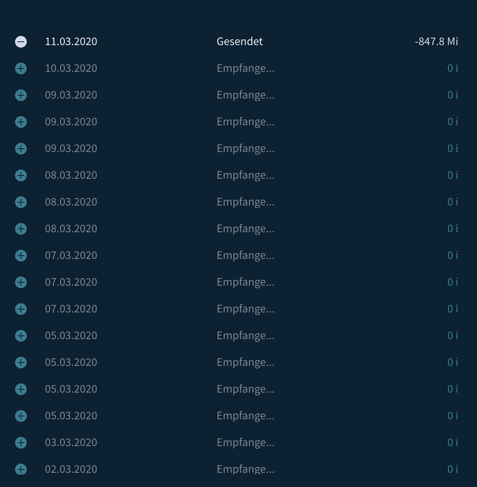Click the 11.03.2020 date text
Viewport: 477px width, 487px height.
71,41
